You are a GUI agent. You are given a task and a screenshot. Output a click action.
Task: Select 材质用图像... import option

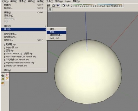56,35
